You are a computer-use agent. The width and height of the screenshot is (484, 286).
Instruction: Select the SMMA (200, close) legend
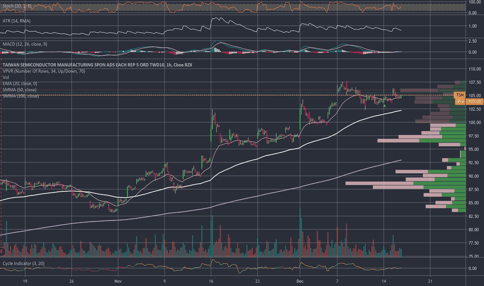point(21,96)
